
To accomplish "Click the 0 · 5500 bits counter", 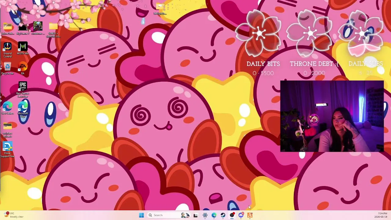I will pyautogui.click(x=263, y=73).
